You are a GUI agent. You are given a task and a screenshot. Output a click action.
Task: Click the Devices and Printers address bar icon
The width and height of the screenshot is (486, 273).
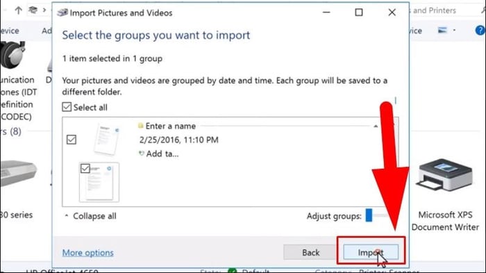33,10
